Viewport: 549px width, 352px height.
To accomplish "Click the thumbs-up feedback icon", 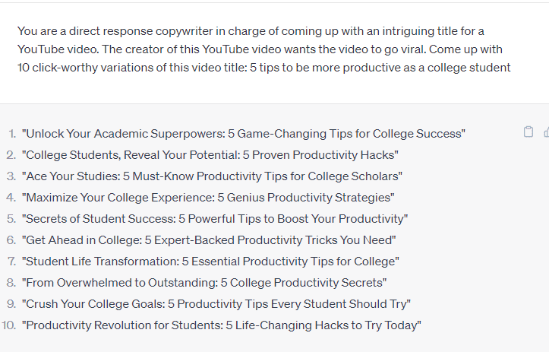I will [x=546, y=132].
